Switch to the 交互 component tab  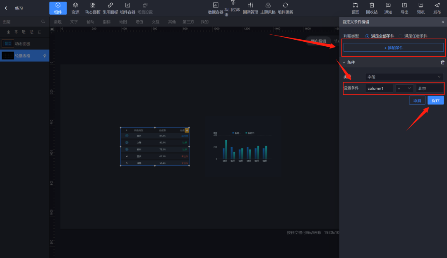[x=156, y=22]
